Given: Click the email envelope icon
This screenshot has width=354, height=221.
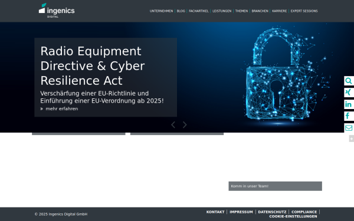Looking at the screenshot, I should click(x=349, y=128).
